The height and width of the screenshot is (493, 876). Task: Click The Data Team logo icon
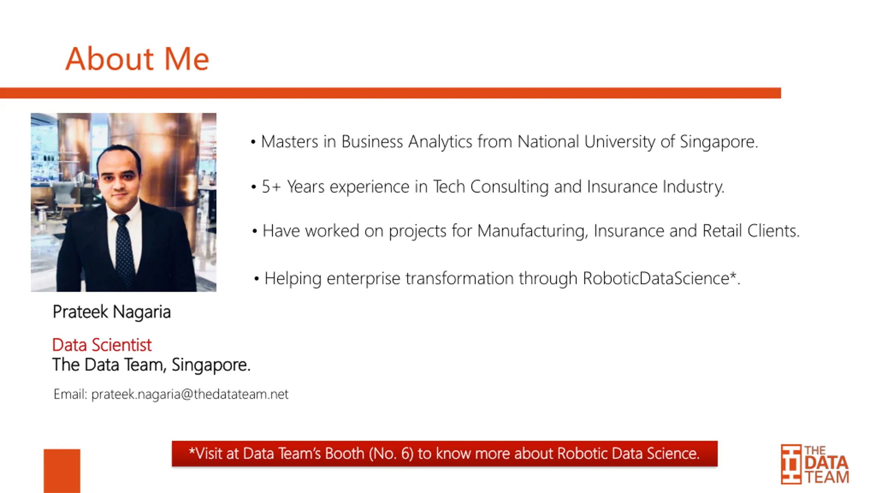(791, 464)
